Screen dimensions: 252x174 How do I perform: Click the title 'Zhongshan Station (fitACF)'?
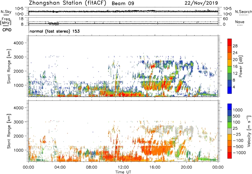67,3
